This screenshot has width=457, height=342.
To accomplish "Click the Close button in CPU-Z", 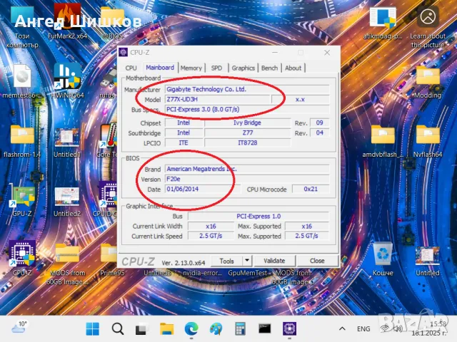I will pyautogui.click(x=317, y=261).
